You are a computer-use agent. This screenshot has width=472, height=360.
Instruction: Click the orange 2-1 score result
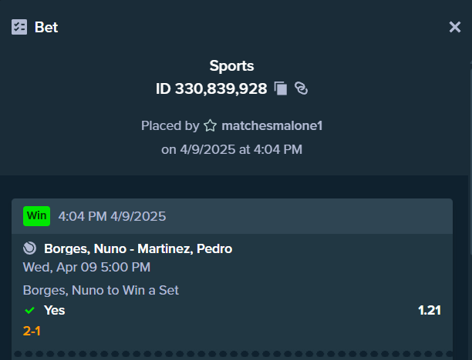tap(32, 332)
